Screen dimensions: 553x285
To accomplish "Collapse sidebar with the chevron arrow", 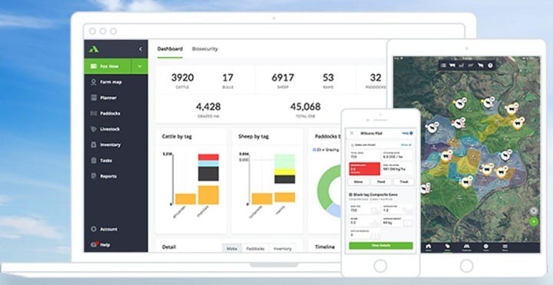I will (141, 49).
